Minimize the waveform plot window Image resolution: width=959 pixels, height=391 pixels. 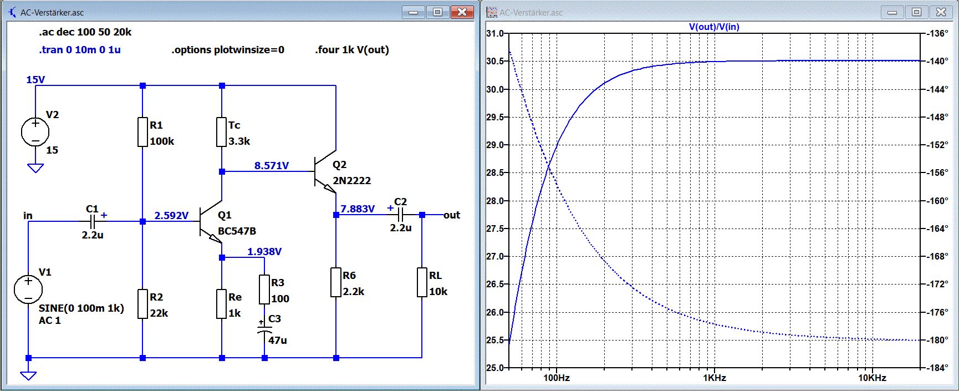(x=892, y=12)
